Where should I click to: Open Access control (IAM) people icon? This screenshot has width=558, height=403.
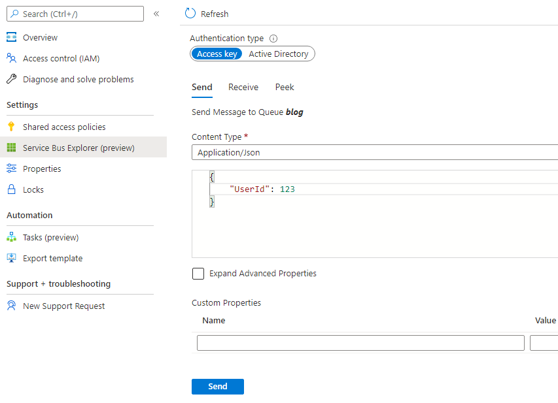[11, 58]
